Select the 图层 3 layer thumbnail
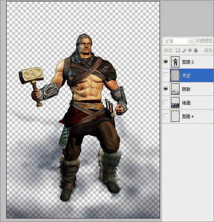 (175, 62)
